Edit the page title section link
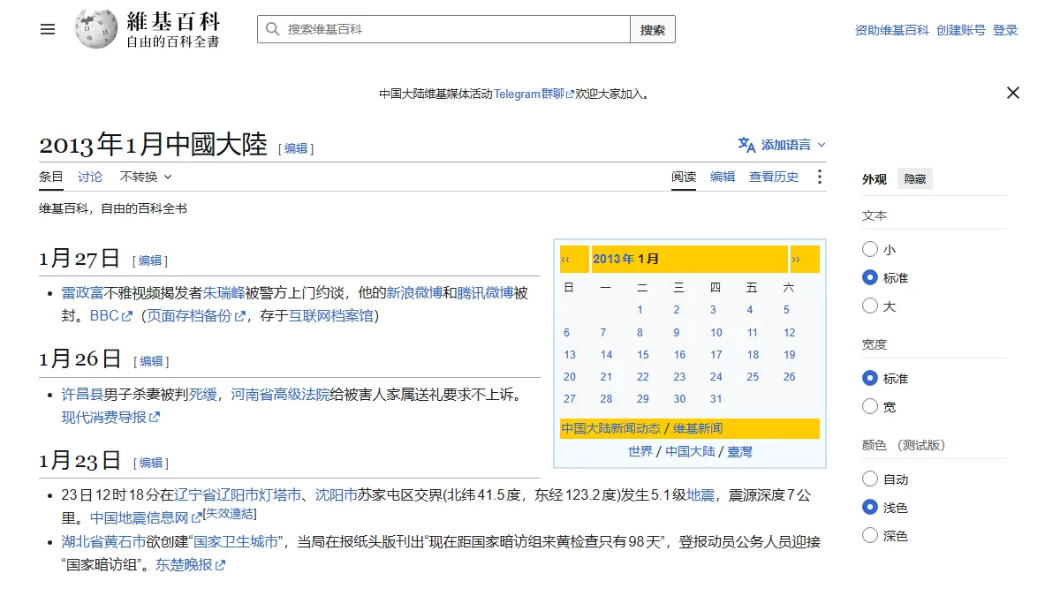 (296, 148)
